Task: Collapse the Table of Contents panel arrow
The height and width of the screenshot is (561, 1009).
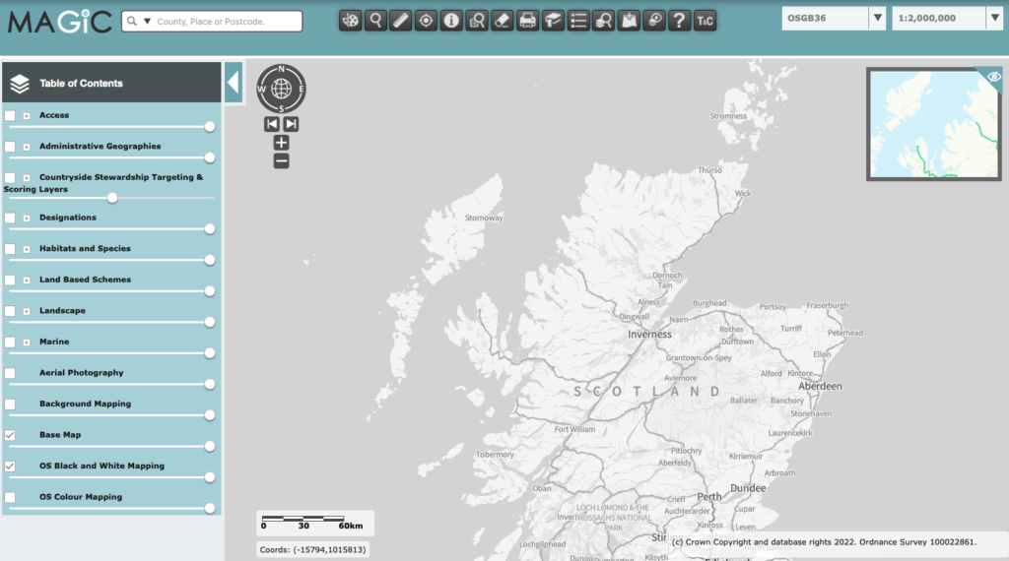Action: 233,83
